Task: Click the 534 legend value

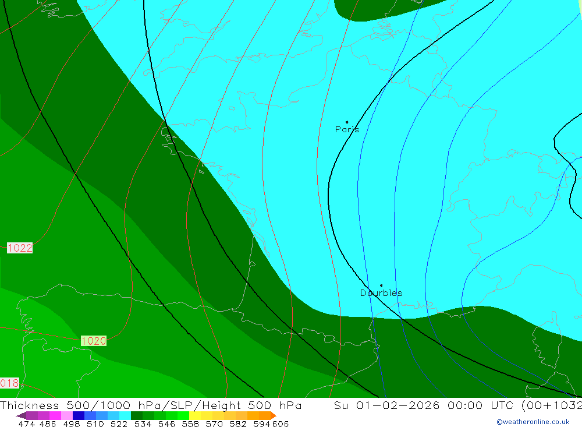Action: point(143,424)
